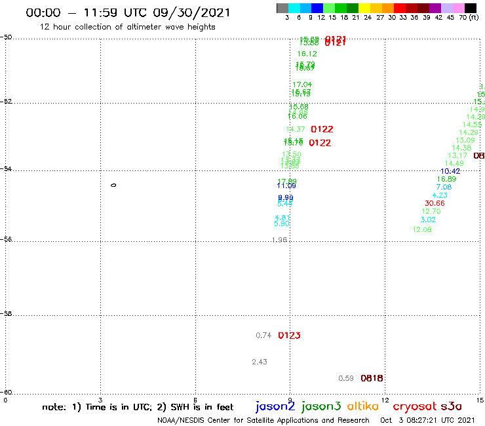485x426 pixels.
Task: Select the 16.89 green wave height value
Action: [446, 179]
